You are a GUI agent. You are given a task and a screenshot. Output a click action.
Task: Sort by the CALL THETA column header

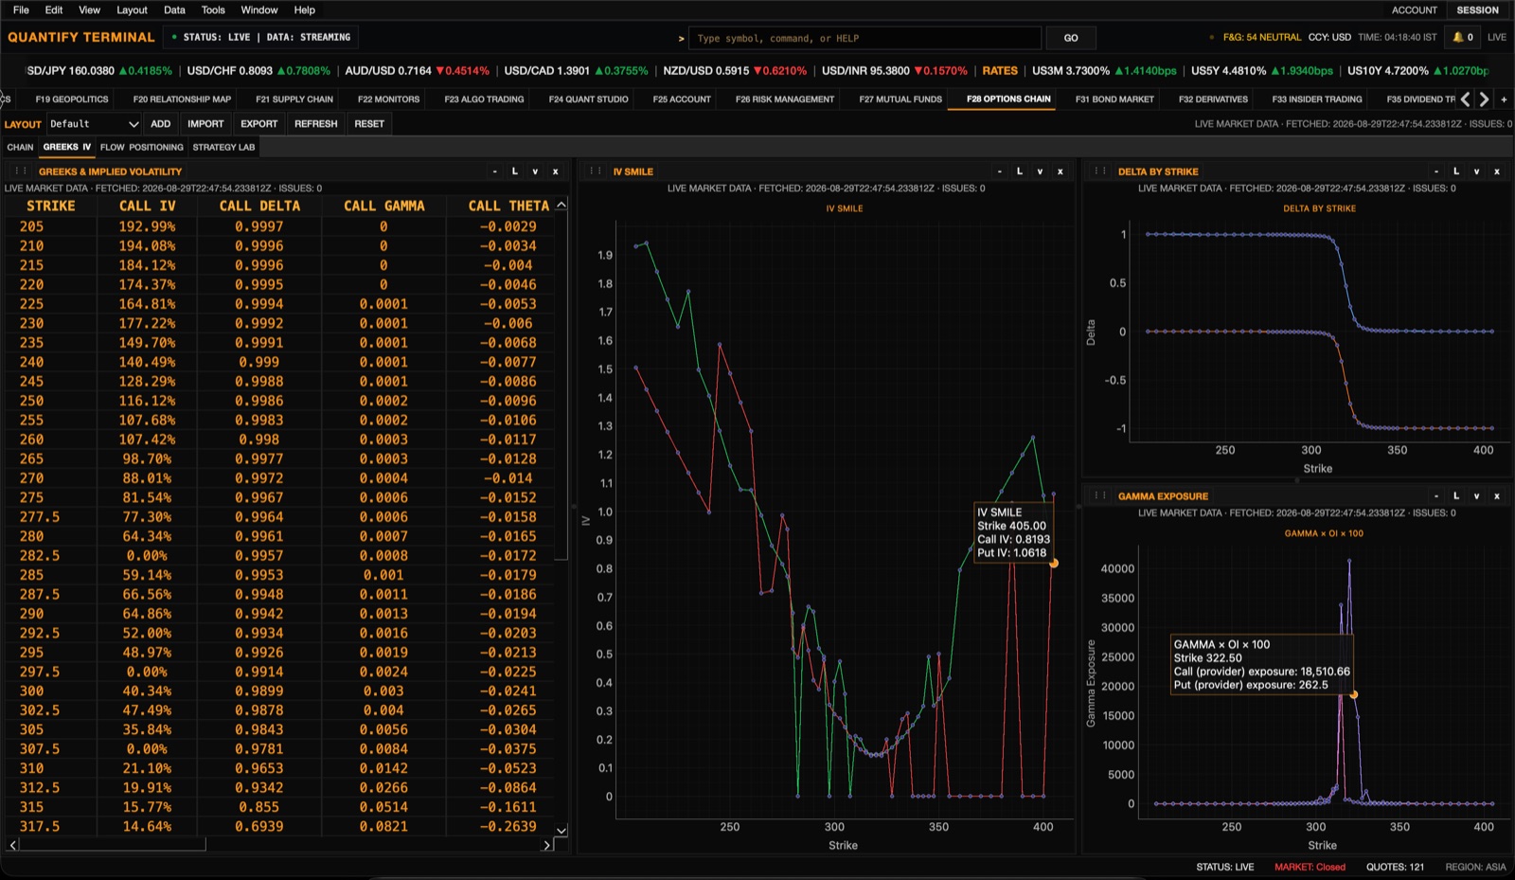pyautogui.click(x=508, y=206)
